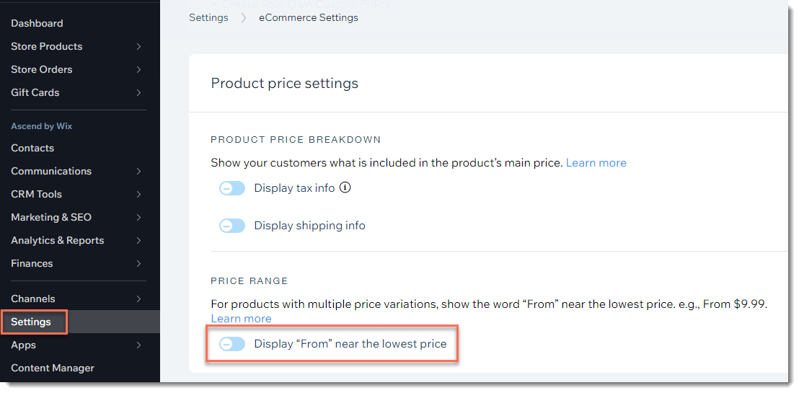Image resolution: width=799 pixels, height=393 pixels.
Task: Go to Settings breadcrumb link
Action: click(x=208, y=17)
